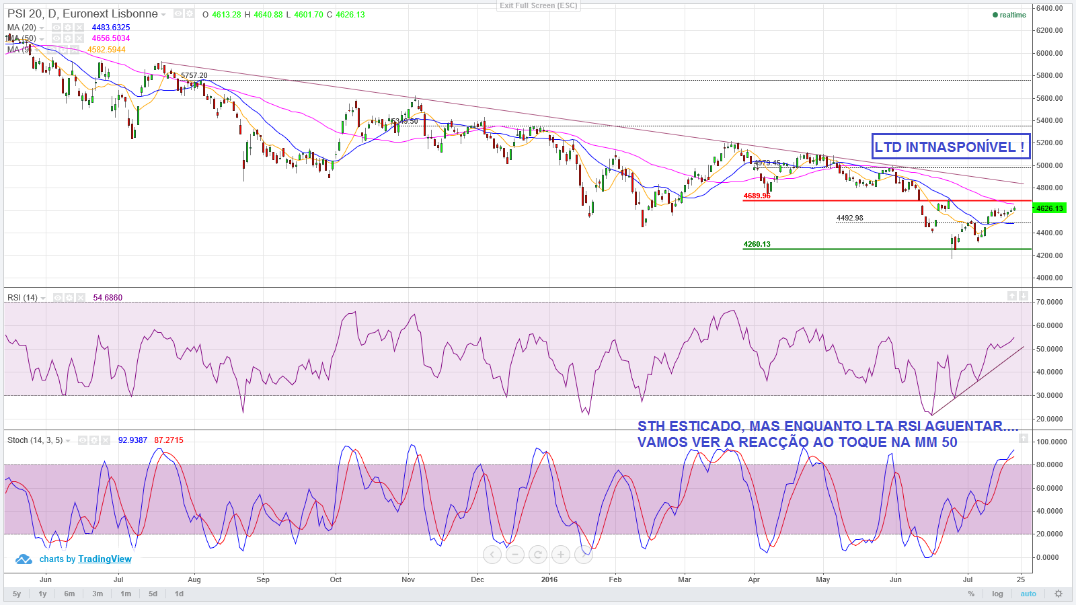Screen dimensions: 1076x605
Task: Open MA (20) indicator settings gear
Action: [x=68, y=28]
